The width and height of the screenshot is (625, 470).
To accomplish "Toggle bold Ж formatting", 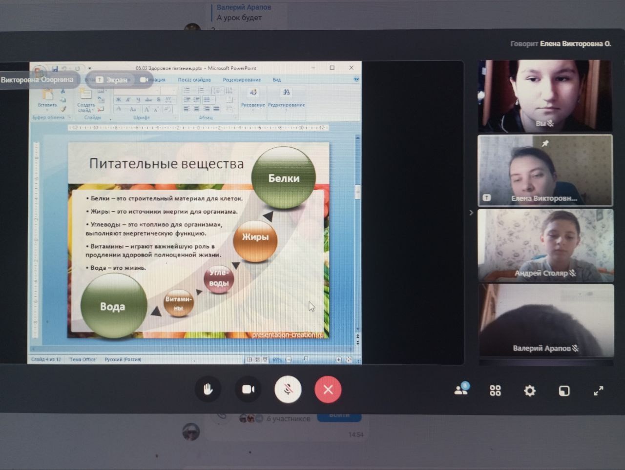I will click(119, 99).
